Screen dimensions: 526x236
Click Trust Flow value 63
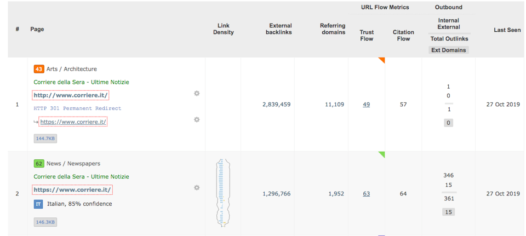[x=366, y=194]
